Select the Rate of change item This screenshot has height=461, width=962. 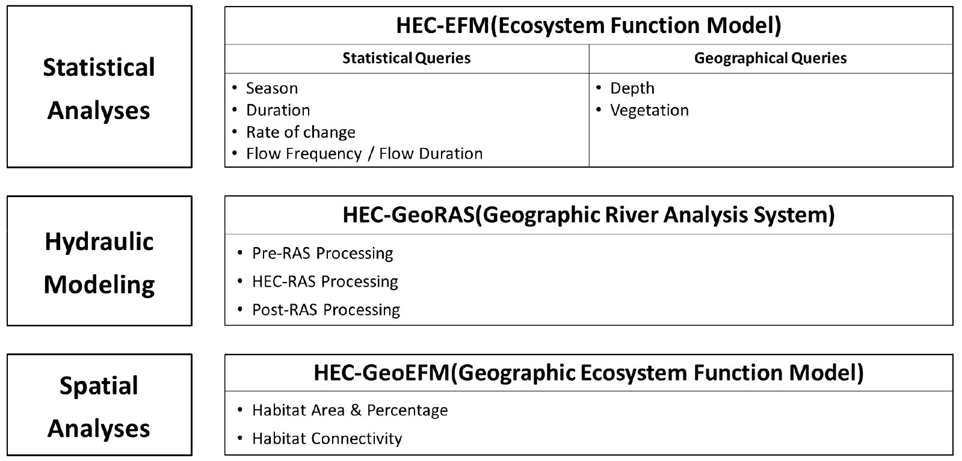(x=301, y=132)
